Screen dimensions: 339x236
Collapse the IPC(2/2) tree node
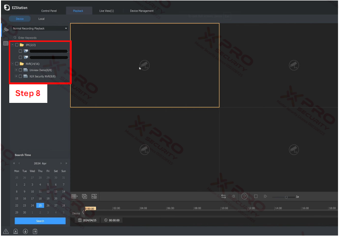[13, 45]
